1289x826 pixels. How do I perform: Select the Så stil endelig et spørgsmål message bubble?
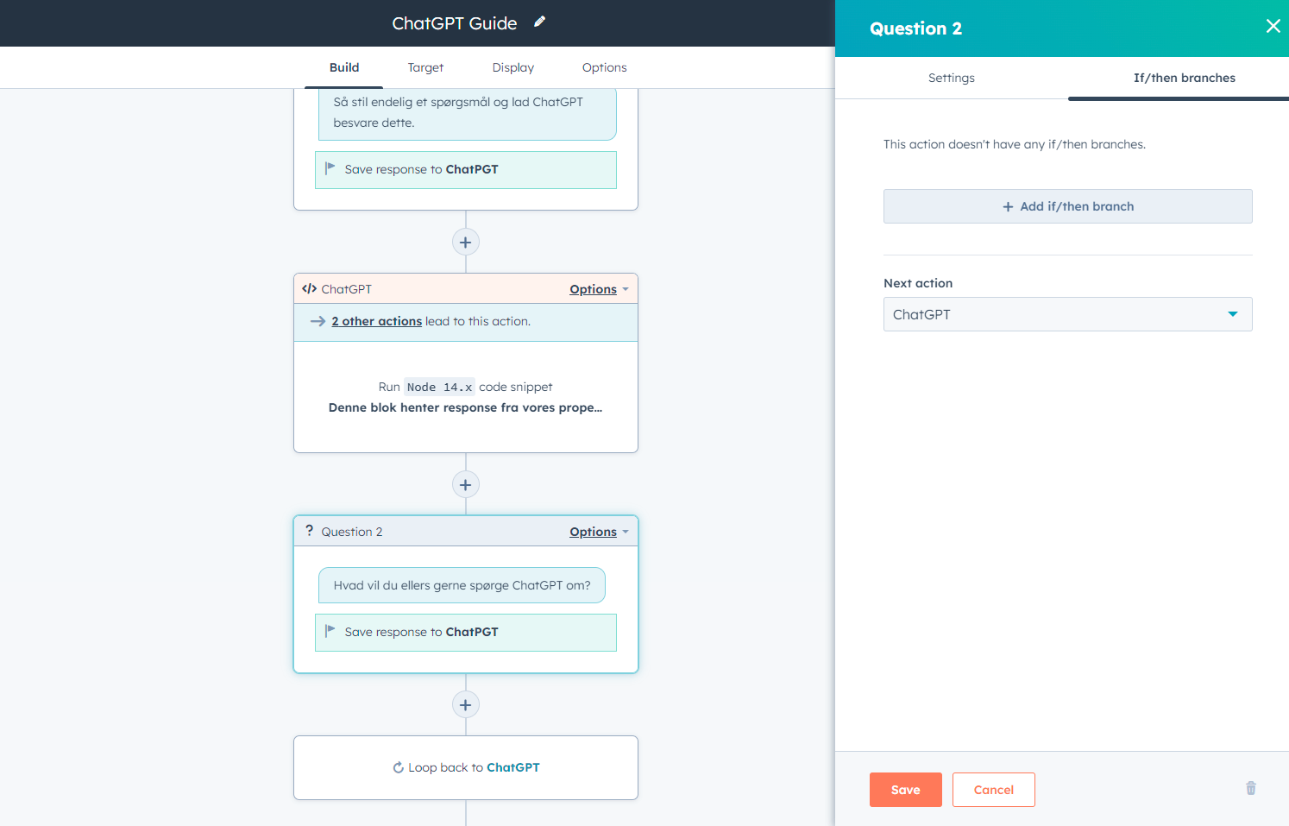467,112
